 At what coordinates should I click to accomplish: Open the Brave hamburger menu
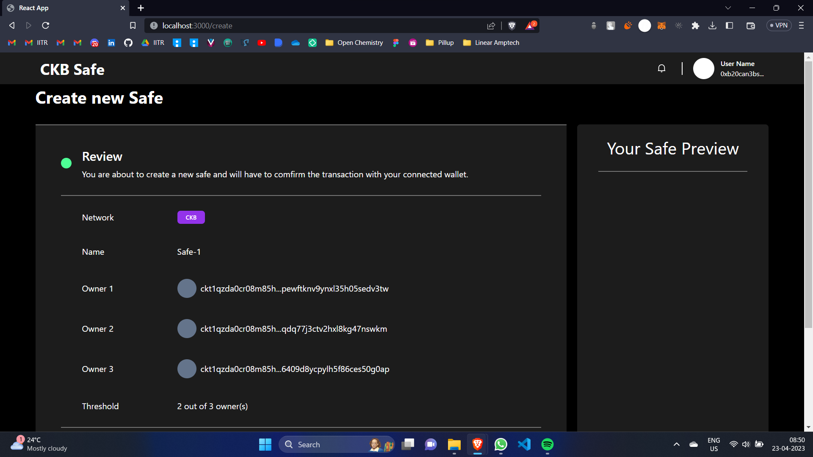[x=801, y=26]
